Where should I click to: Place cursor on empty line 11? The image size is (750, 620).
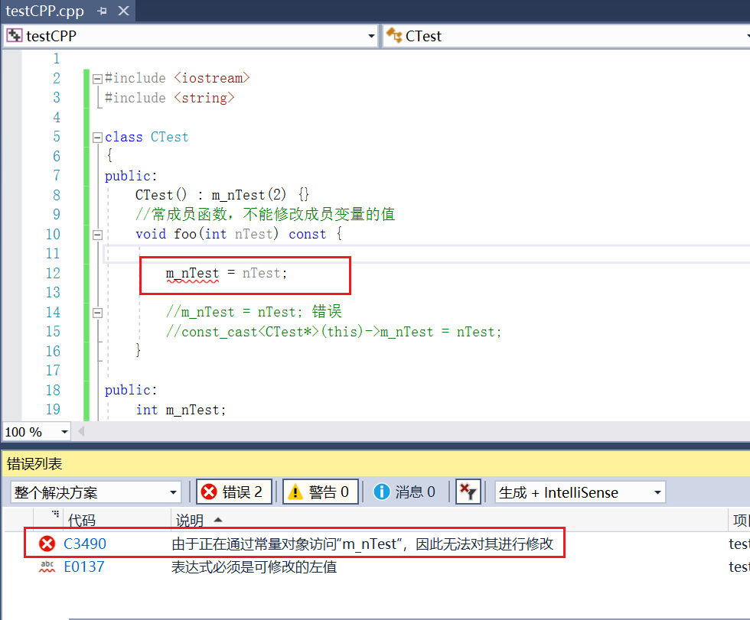click(426, 254)
